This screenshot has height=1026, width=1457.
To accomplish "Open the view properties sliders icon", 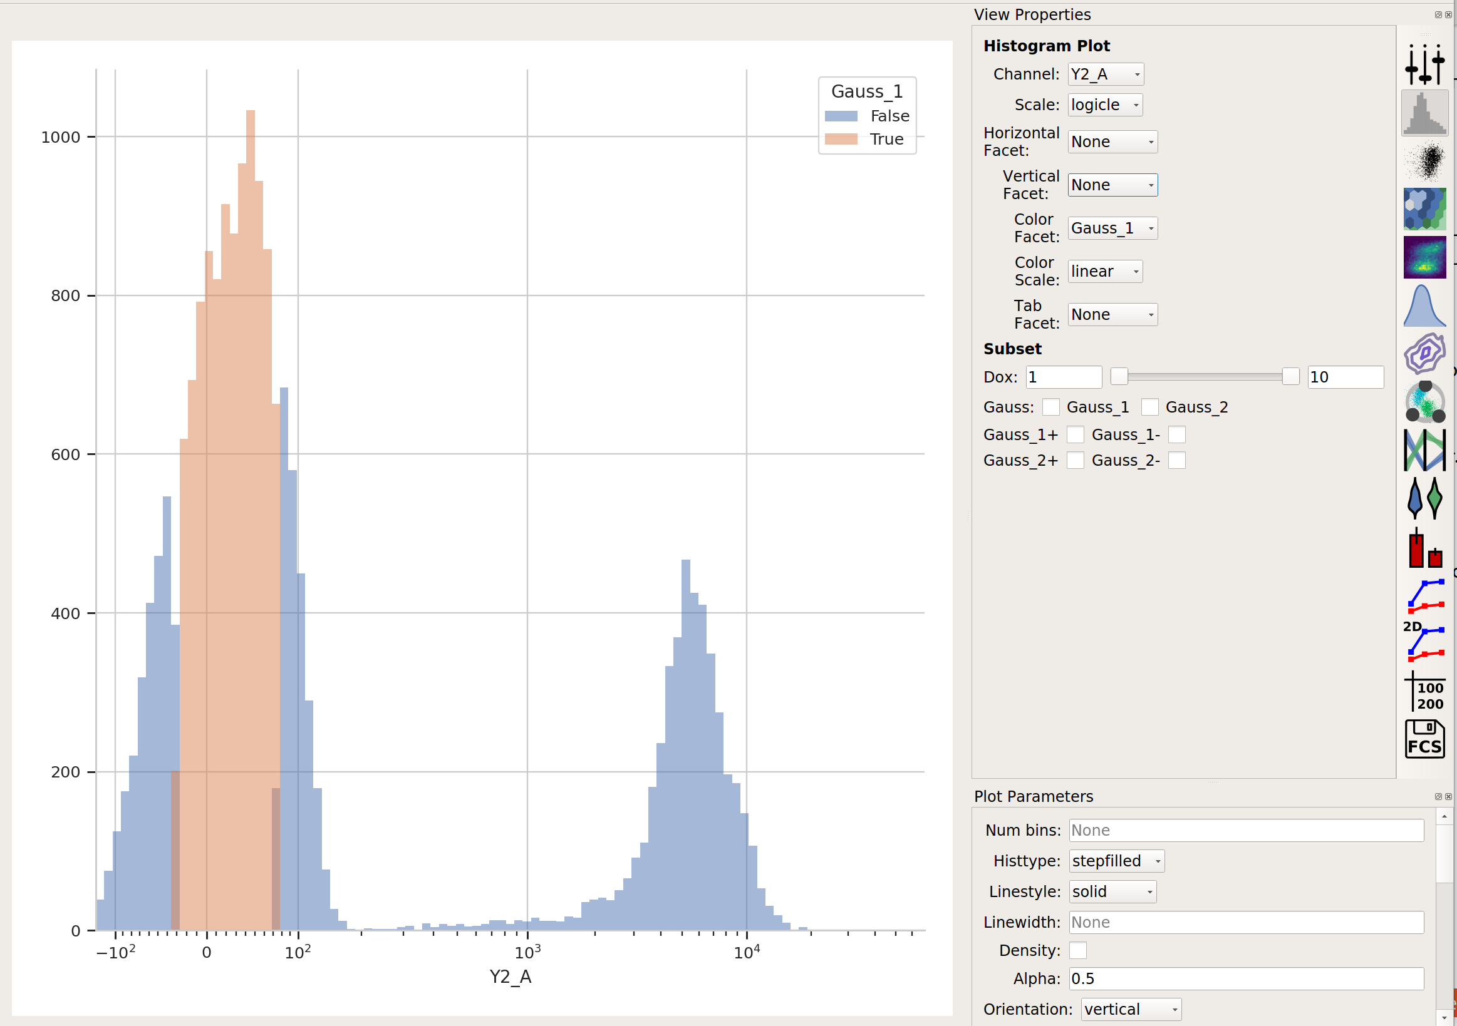I will (1424, 64).
